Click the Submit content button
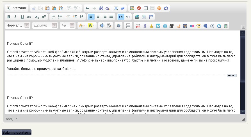251x137 pixels. click(x=17, y=132)
